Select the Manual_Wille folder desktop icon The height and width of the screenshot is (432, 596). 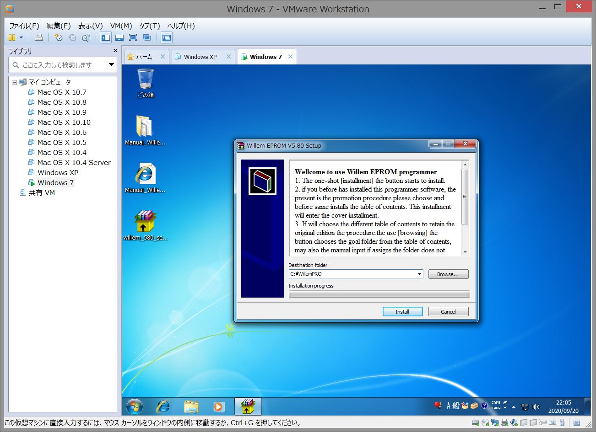click(145, 130)
